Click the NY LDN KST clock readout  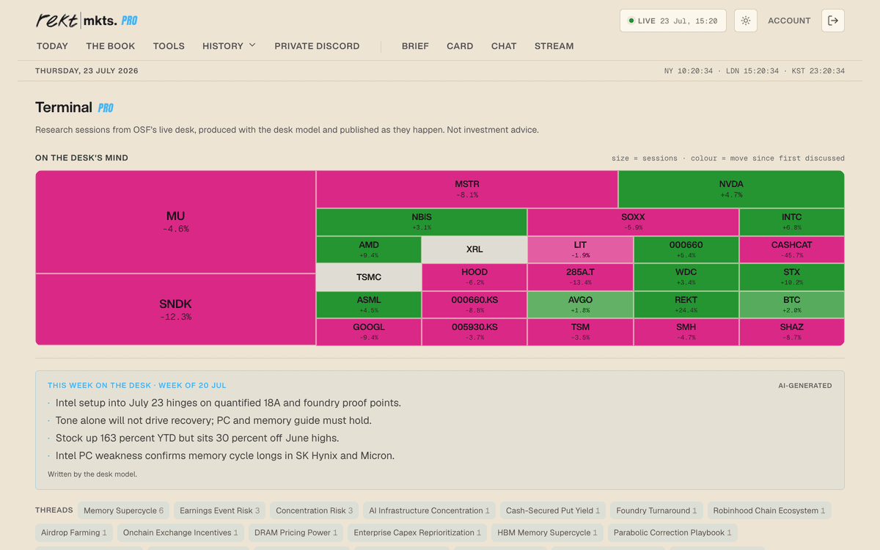click(755, 71)
